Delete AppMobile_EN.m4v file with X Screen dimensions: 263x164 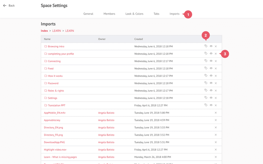216,113
